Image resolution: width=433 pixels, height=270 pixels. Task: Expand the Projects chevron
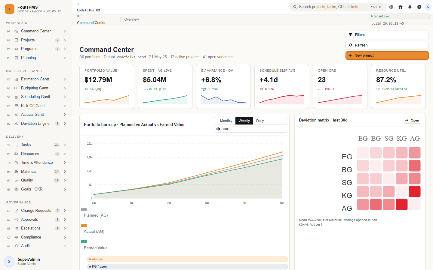(x=65, y=40)
